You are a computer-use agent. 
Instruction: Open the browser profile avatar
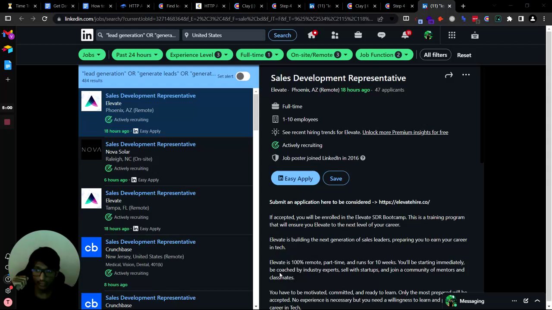click(x=533, y=19)
